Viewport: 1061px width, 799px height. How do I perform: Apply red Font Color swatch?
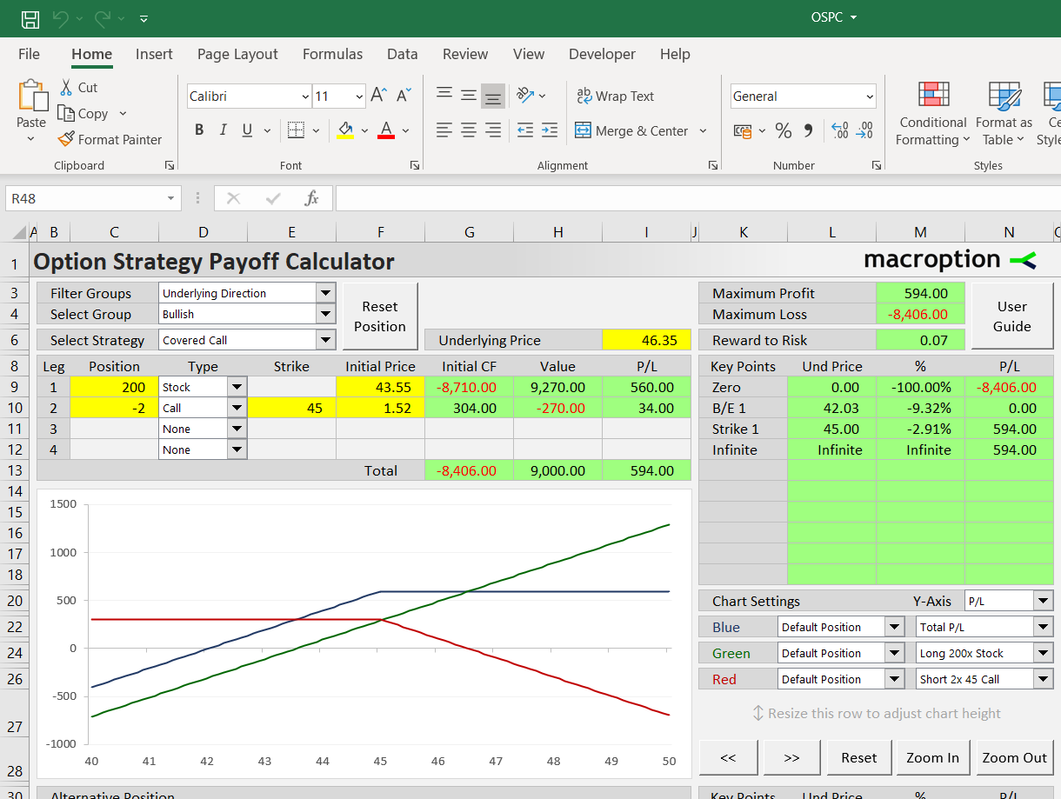386,130
